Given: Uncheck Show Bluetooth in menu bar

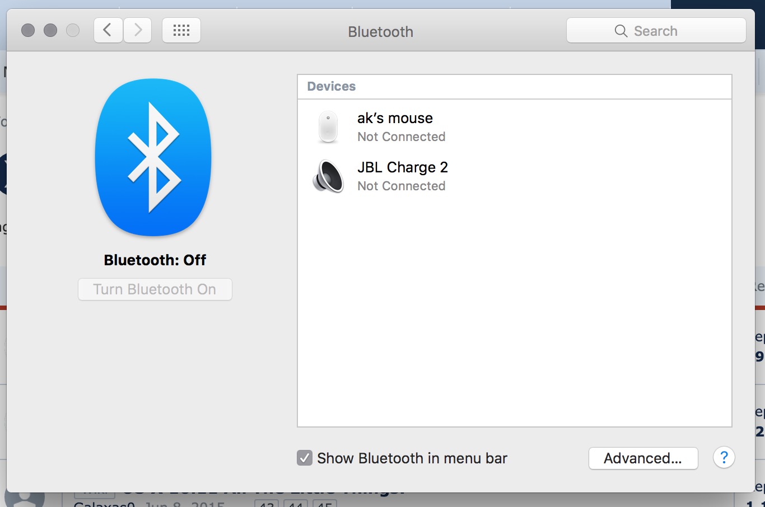Looking at the screenshot, I should point(305,458).
